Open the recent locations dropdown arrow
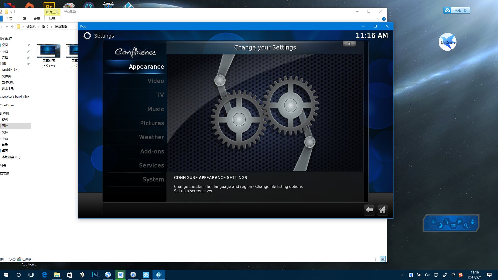Screen dimensions: 498x280 (7, 27)
